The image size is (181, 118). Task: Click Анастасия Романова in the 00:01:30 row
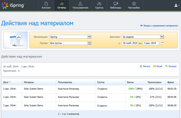coord(68,89)
